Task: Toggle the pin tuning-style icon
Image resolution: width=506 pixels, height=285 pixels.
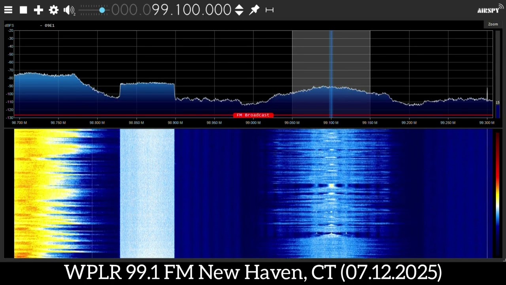Action: point(254,10)
